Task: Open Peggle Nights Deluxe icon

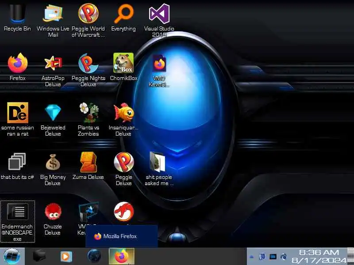Action: click(x=88, y=63)
